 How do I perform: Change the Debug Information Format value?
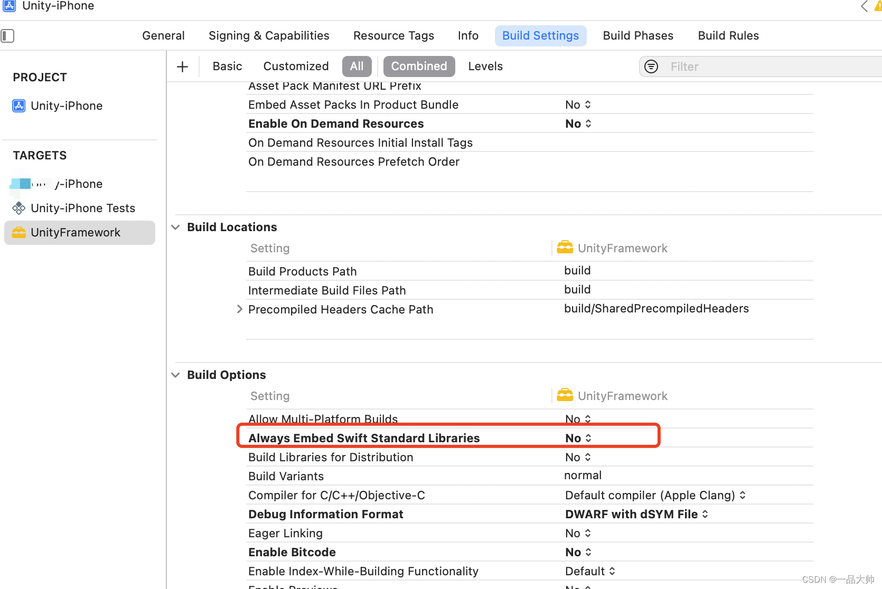pyautogui.click(x=637, y=515)
